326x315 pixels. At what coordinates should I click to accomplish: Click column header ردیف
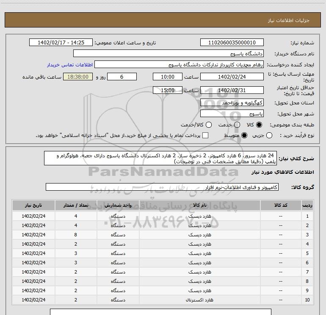tap(307, 205)
